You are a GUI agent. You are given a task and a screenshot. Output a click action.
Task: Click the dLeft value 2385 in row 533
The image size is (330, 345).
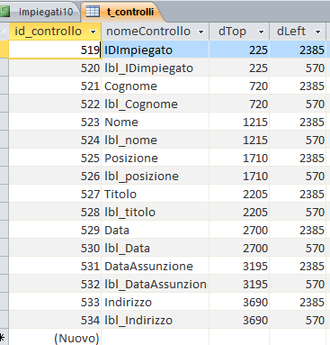[x=298, y=302]
